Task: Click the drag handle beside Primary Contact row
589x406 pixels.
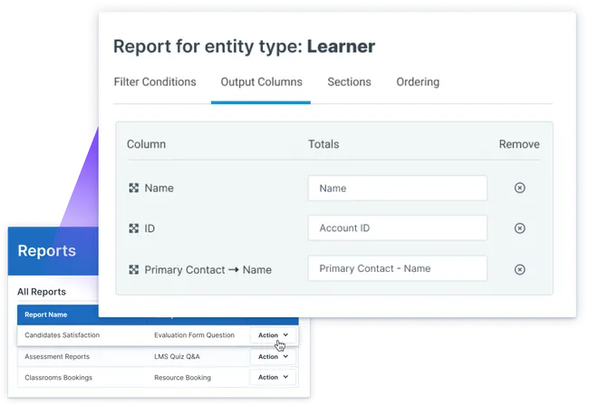Action: [134, 270]
